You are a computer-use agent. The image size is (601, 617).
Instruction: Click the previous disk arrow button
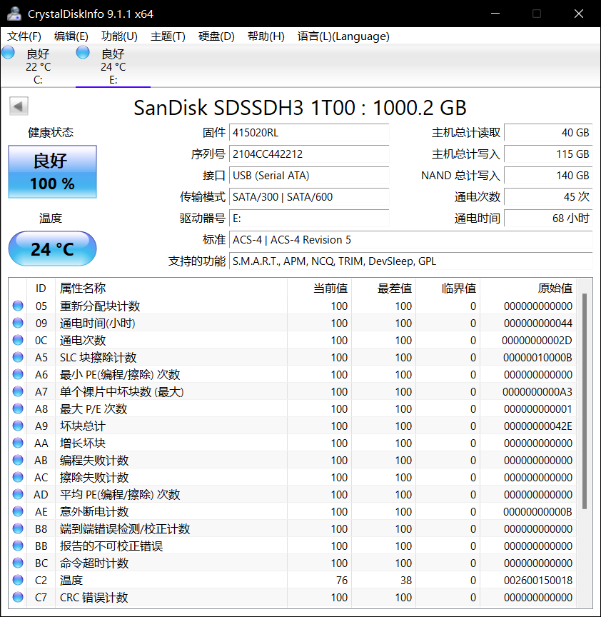coord(19,106)
